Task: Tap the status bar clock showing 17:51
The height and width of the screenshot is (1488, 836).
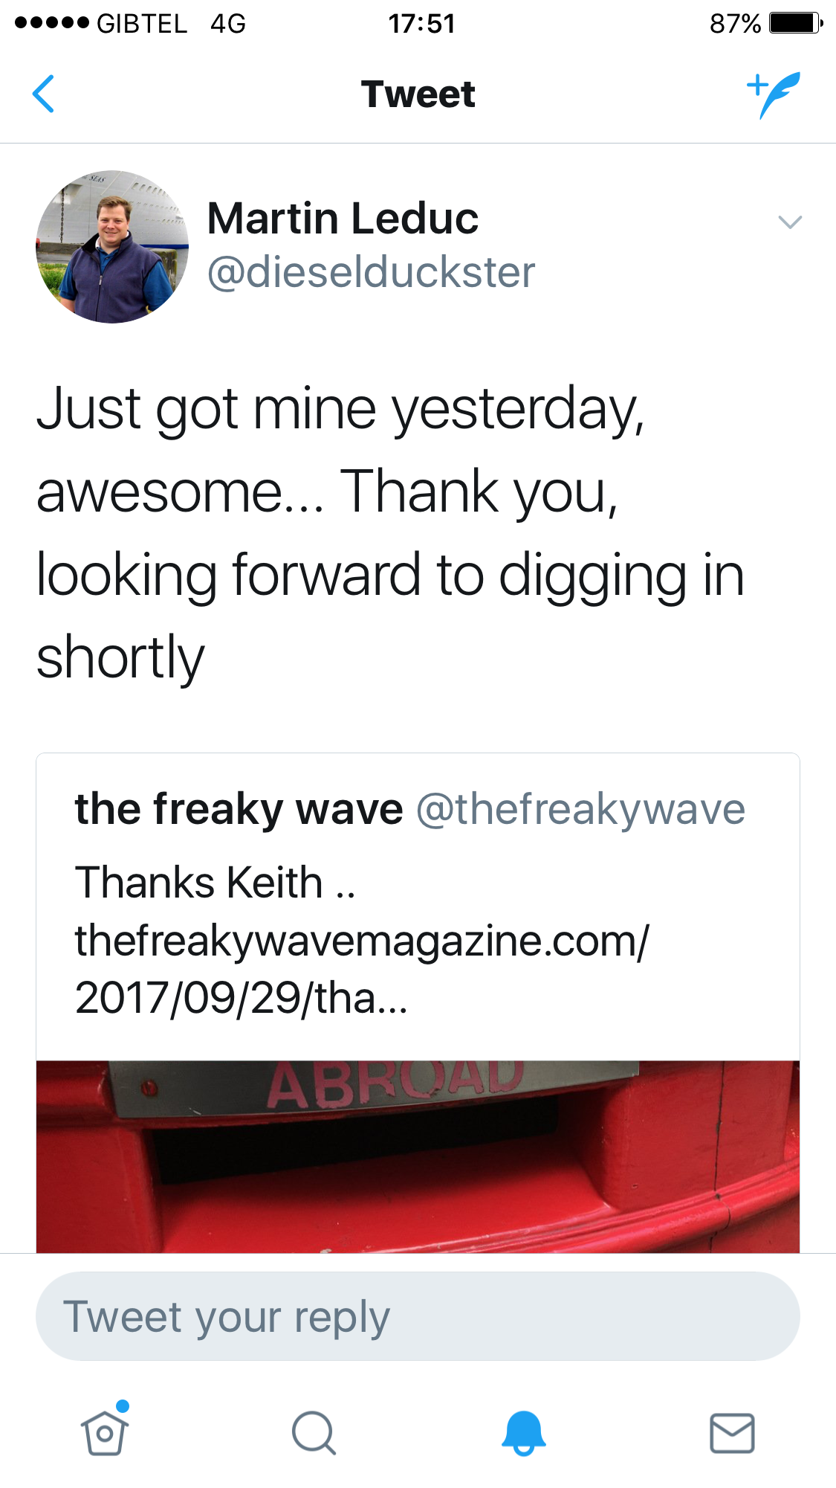Action: click(x=421, y=24)
